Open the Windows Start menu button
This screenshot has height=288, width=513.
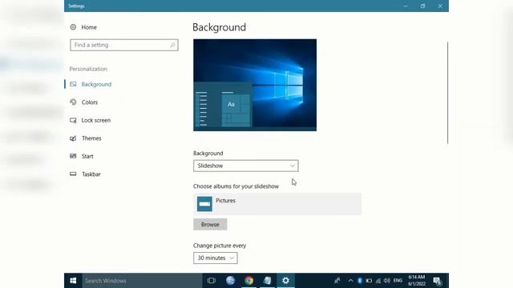click(73, 281)
